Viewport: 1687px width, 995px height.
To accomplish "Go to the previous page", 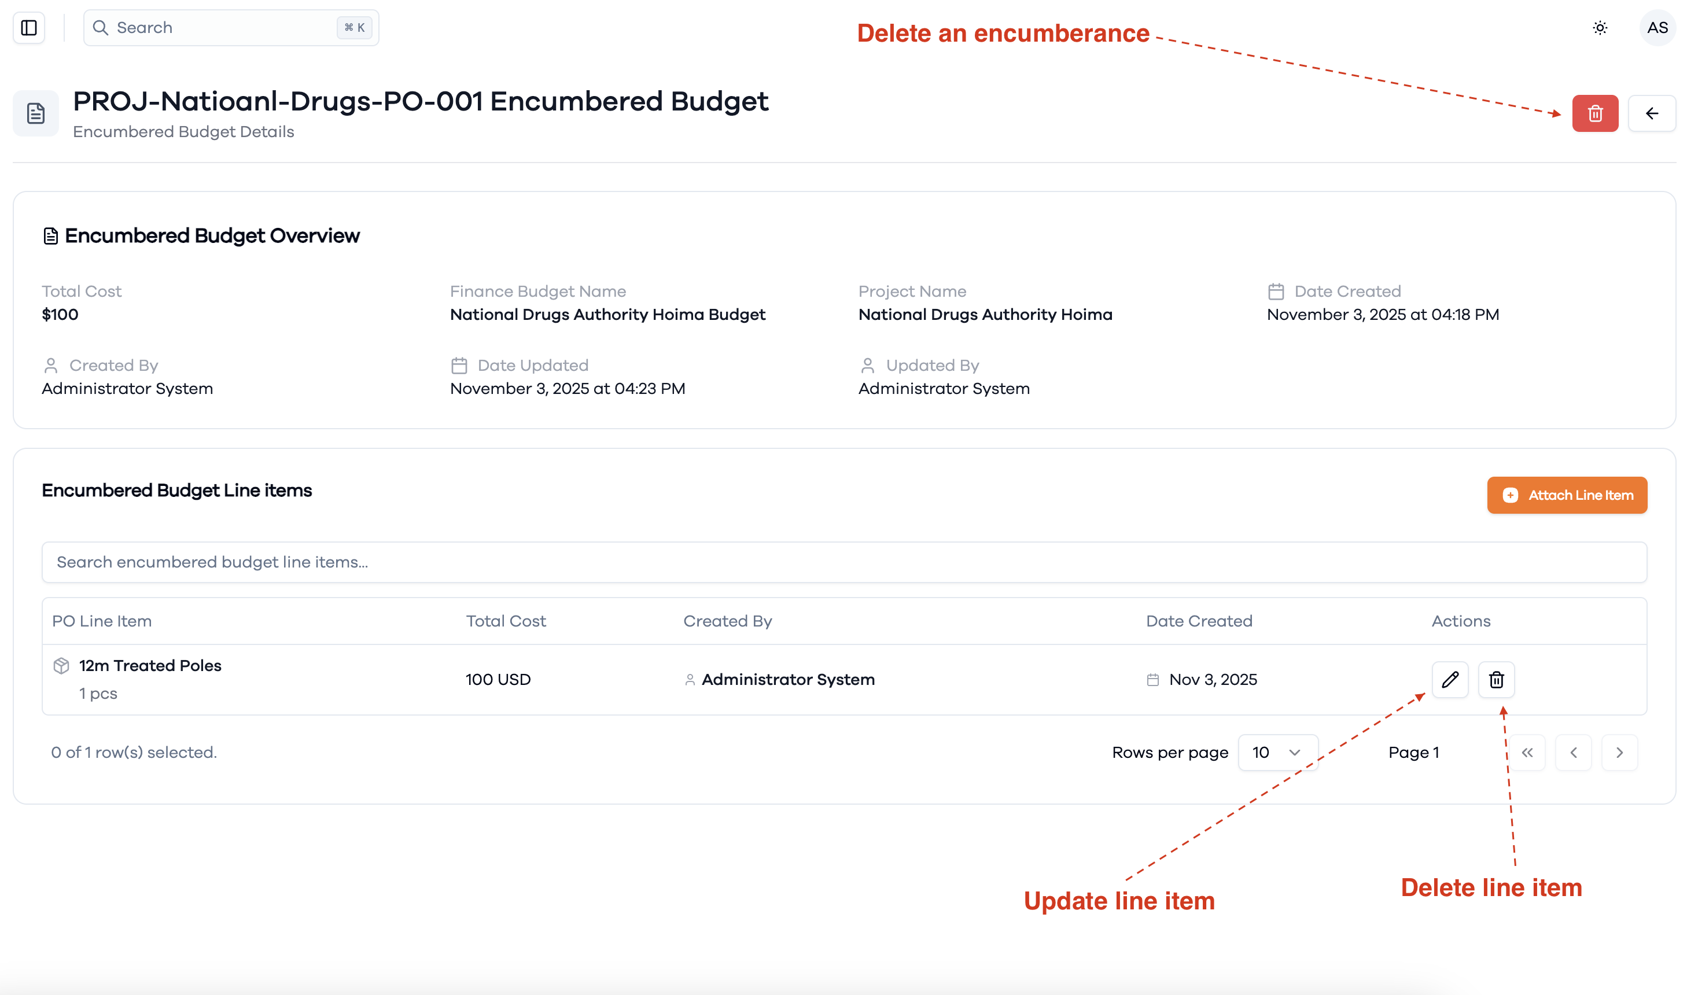I will pyautogui.click(x=1573, y=752).
